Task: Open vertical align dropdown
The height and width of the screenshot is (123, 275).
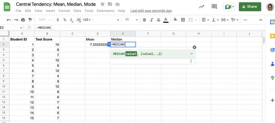Action: pos(215,20)
